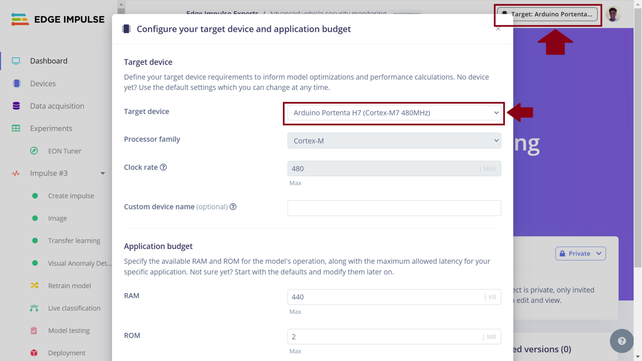Click the Impulse #3 pulse icon

(16, 173)
